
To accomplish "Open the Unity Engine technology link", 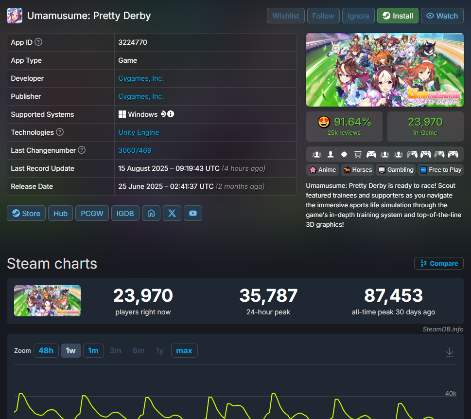I will [139, 132].
